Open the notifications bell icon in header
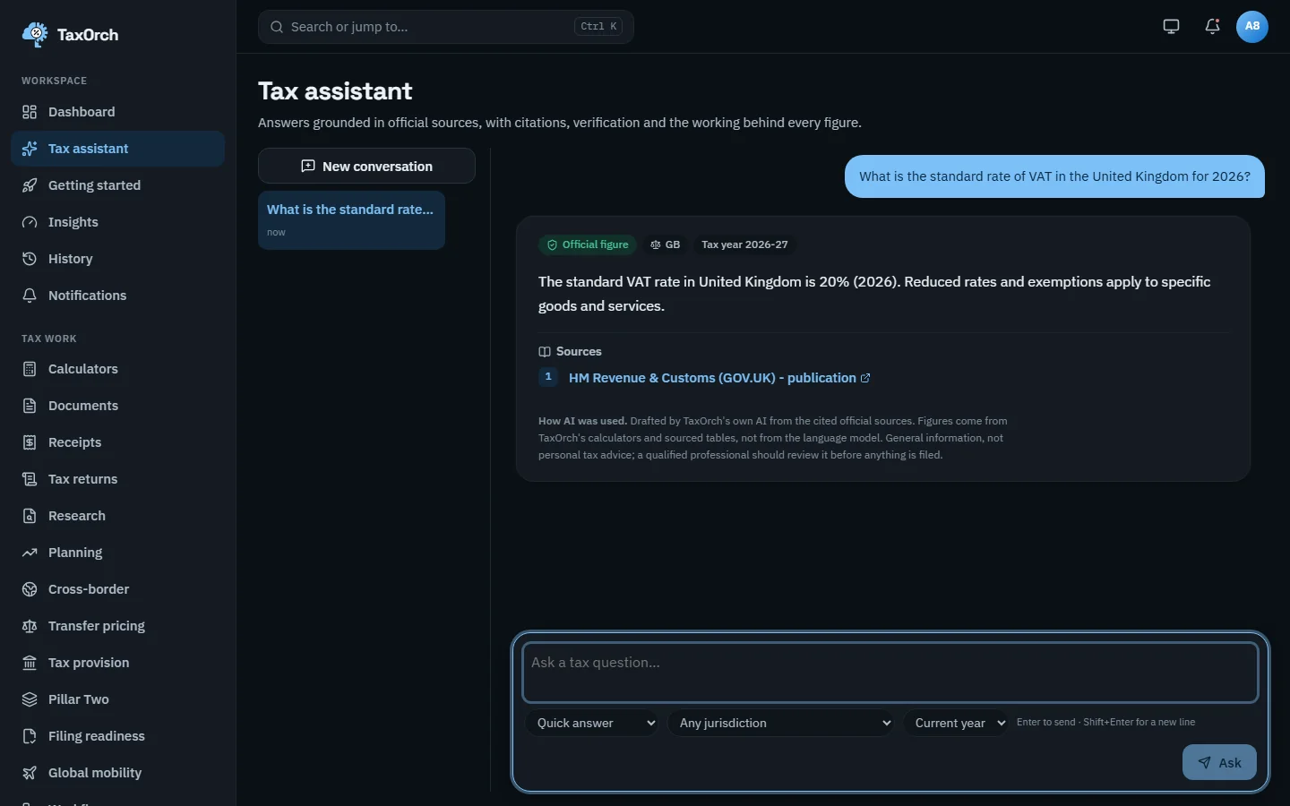Image resolution: width=1290 pixels, height=806 pixels. 1212,27
